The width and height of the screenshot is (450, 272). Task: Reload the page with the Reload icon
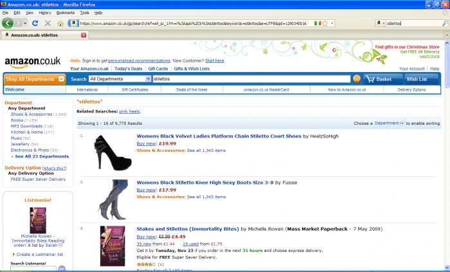click(35, 23)
